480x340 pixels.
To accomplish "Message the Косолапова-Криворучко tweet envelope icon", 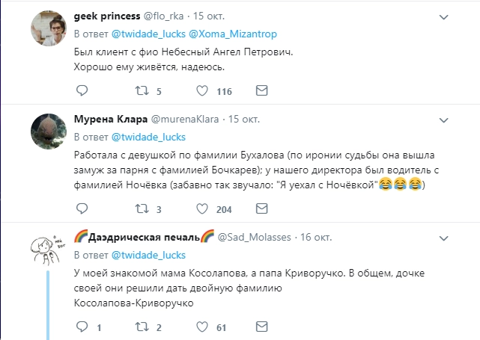I will click(x=261, y=327).
